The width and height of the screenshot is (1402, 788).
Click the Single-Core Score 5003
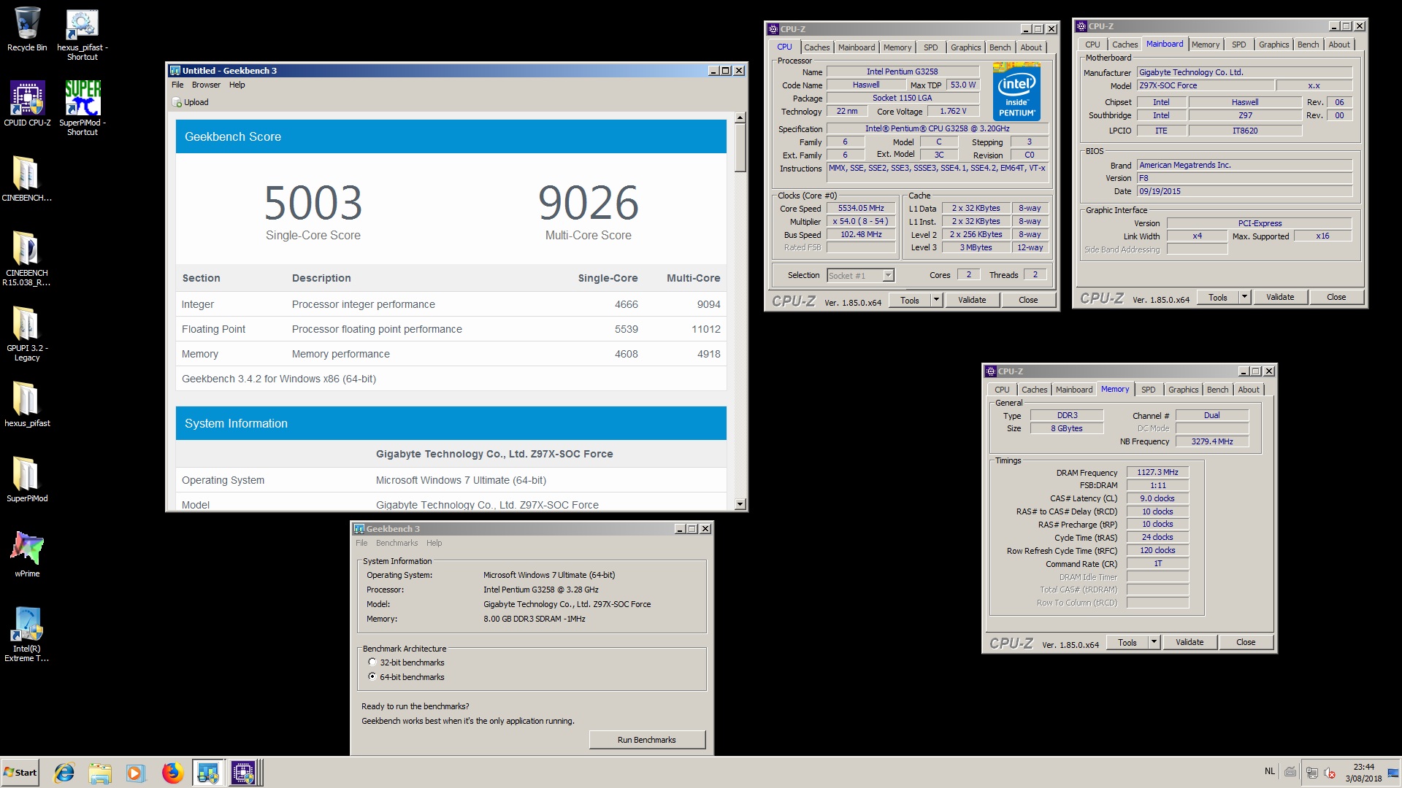[313, 203]
